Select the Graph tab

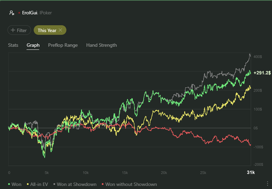[x=33, y=45]
